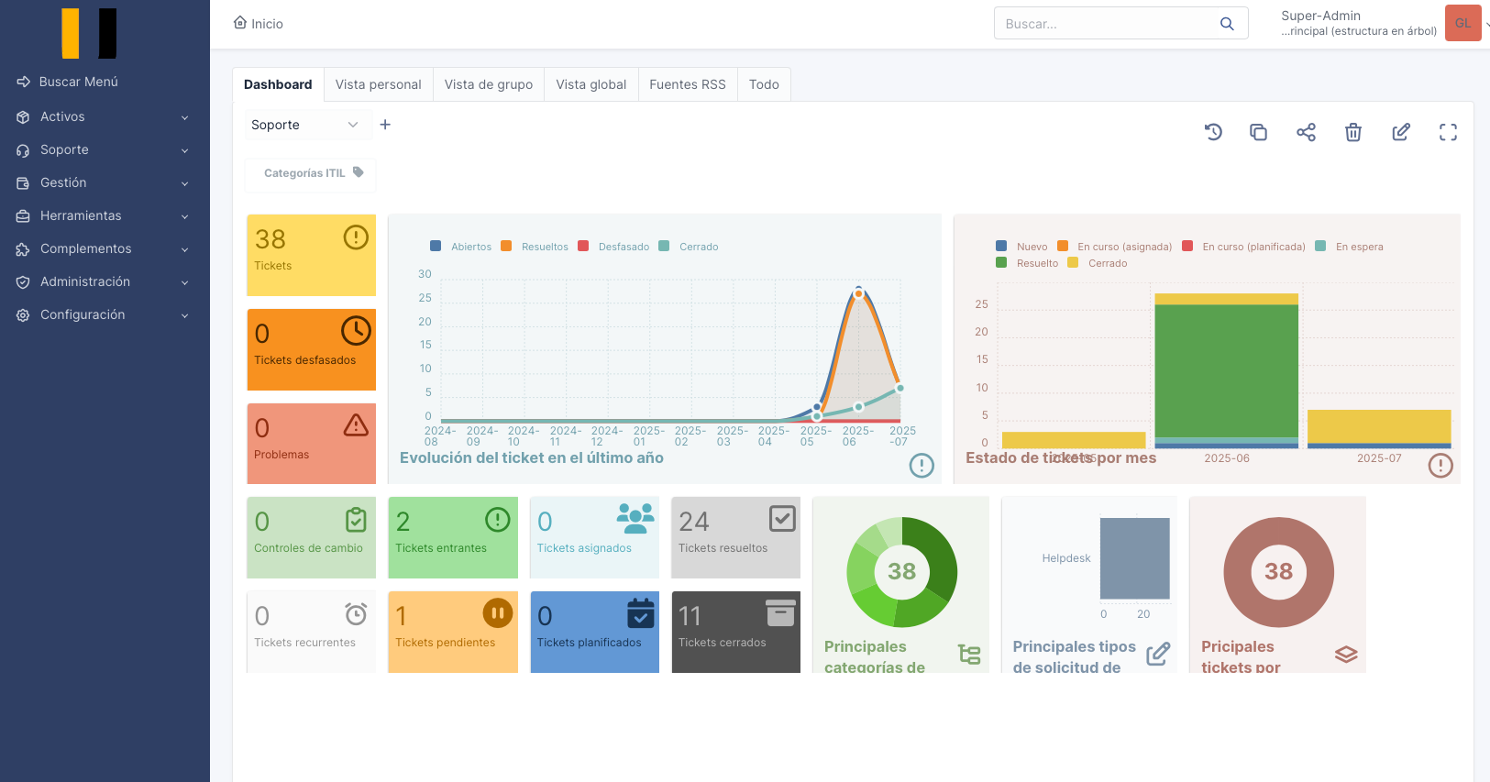The height and width of the screenshot is (782, 1490).
Task: Click the Categorías ITIL filter button
Action: 312,173
